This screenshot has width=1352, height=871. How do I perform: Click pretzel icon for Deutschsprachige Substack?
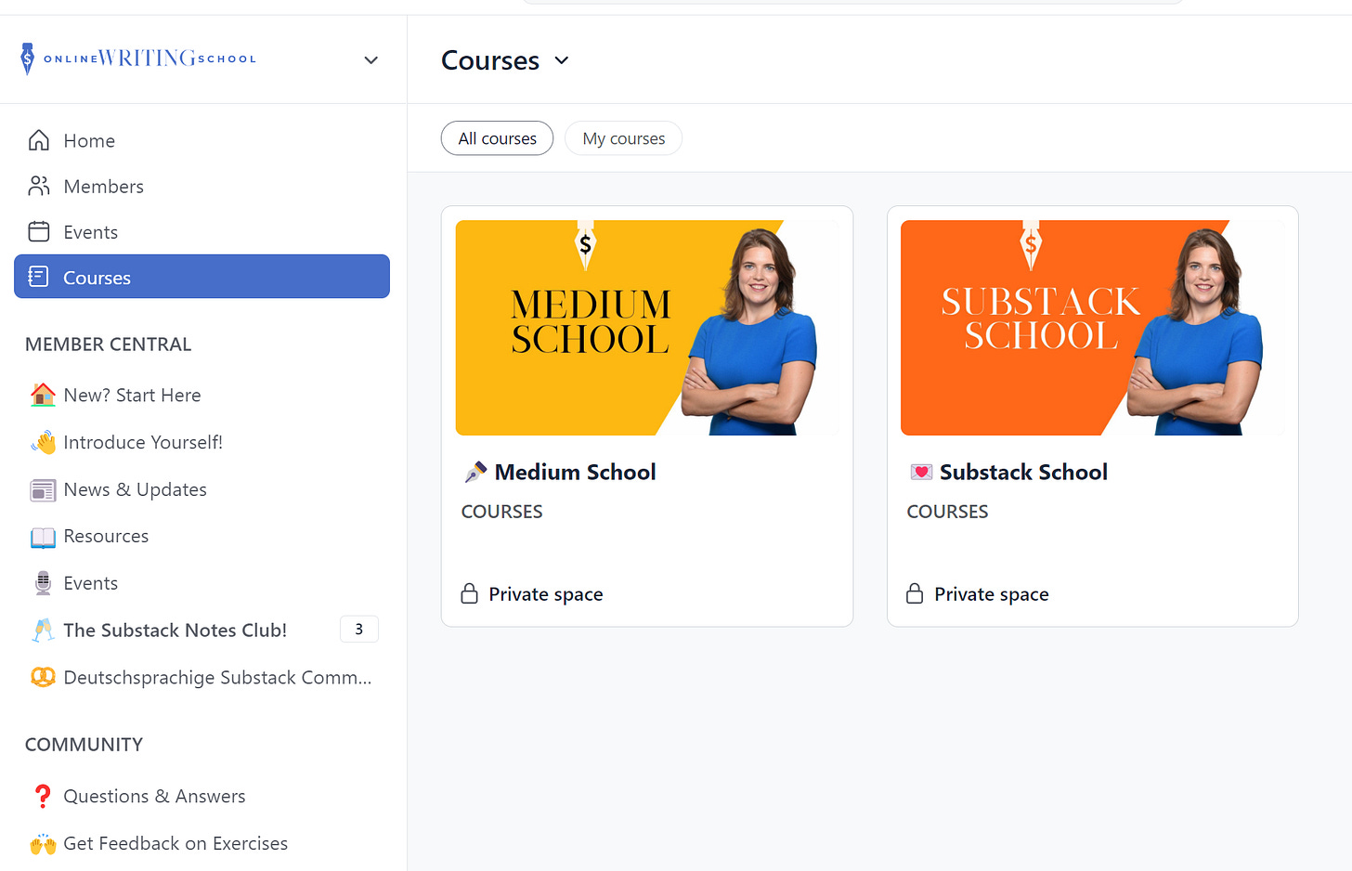coord(43,677)
